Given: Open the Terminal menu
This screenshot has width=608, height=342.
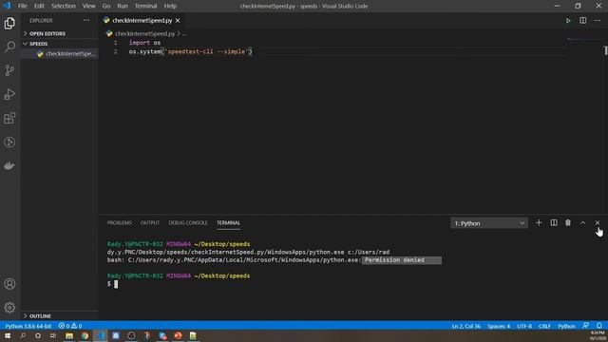Looking at the screenshot, I should coord(145,7).
